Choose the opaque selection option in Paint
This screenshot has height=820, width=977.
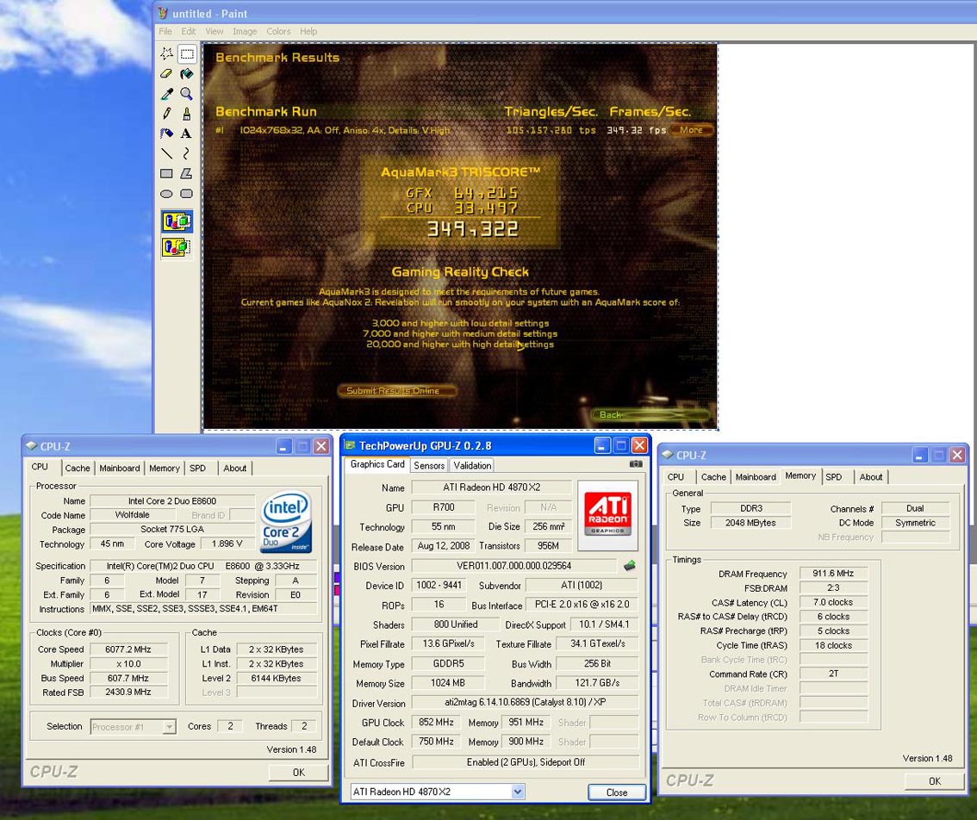pyautogui.click(x=177, y=222)
